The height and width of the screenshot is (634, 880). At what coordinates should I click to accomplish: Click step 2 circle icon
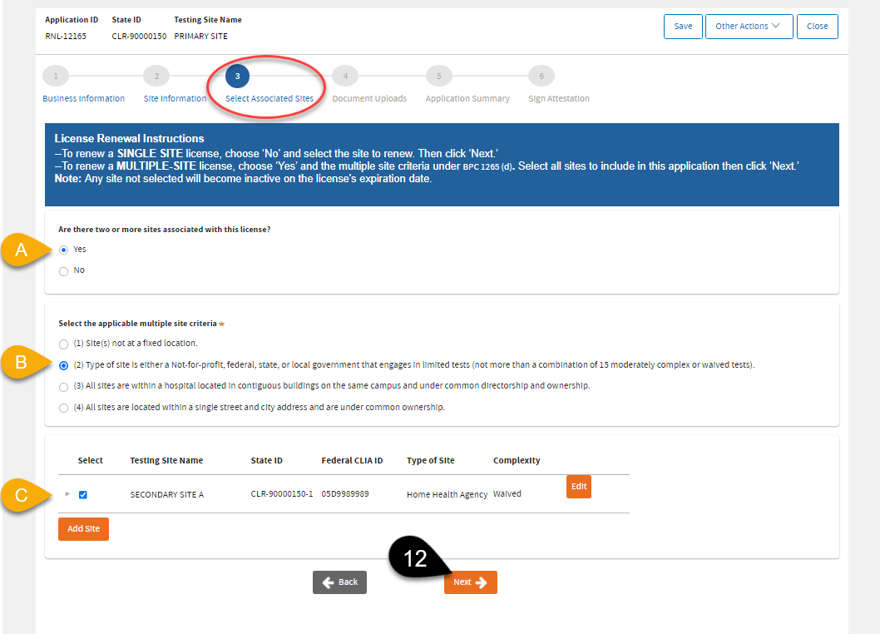[156, 76]
